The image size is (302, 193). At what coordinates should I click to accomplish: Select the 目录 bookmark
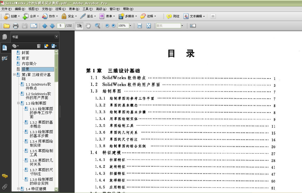click(38, 69)
